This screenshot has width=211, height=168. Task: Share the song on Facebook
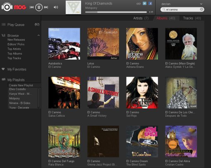pos(150,3)
